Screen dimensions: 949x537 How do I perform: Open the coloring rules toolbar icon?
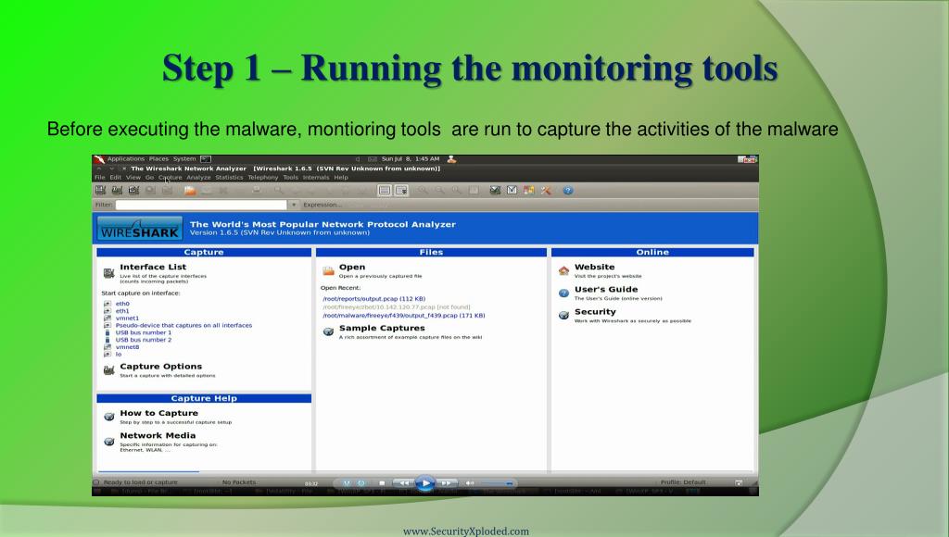(529, 190)
